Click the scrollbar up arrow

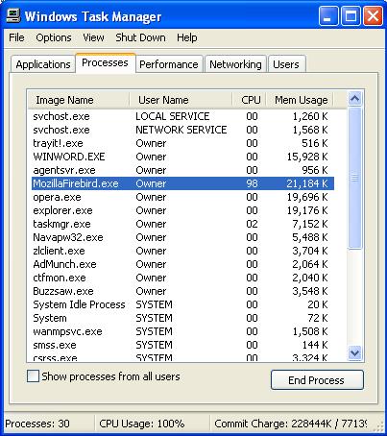click(x=355, y=99)
